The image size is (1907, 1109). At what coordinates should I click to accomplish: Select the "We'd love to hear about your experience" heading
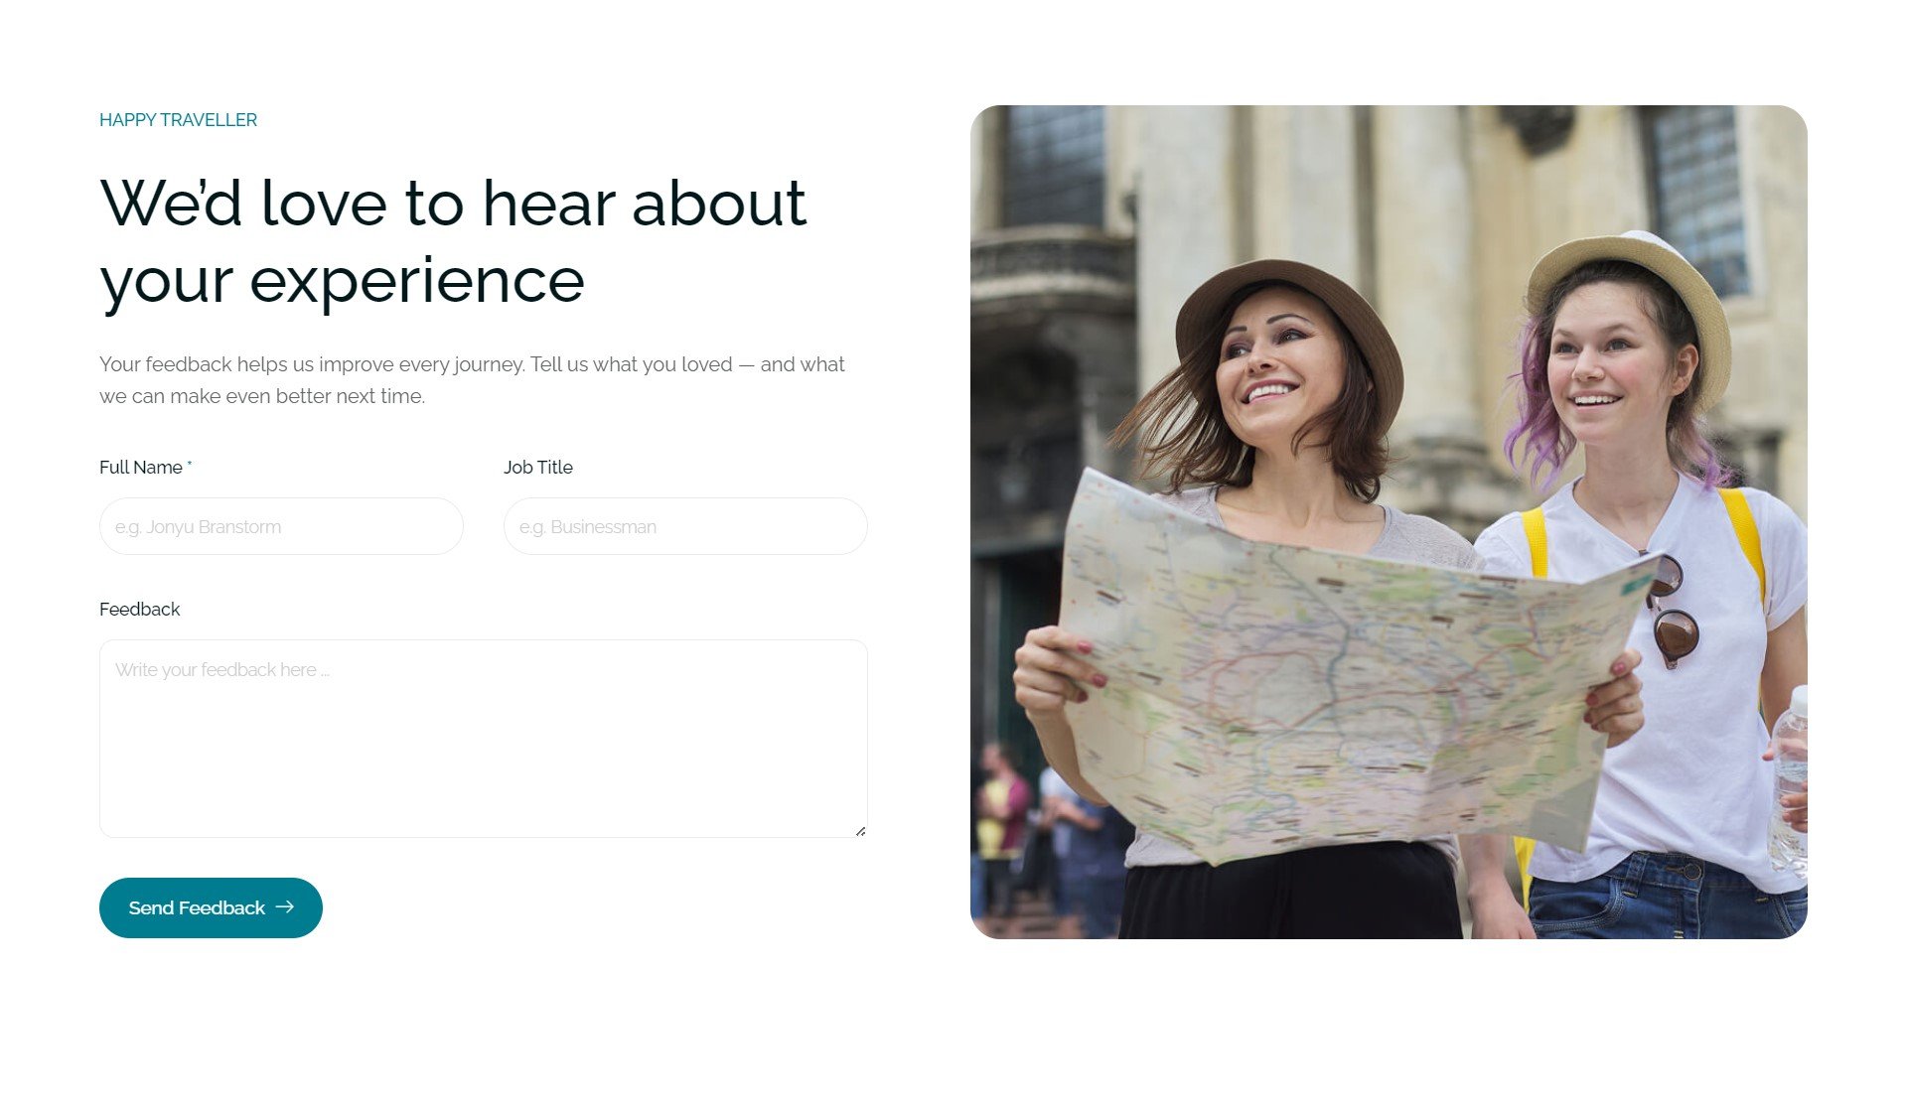[x=453, y=242]
